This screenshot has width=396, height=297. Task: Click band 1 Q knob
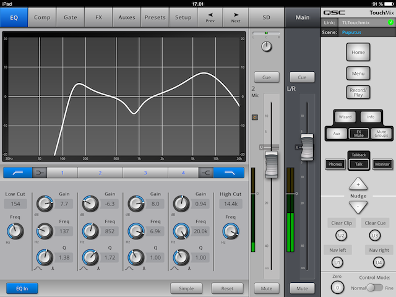[x=45, y=257]
